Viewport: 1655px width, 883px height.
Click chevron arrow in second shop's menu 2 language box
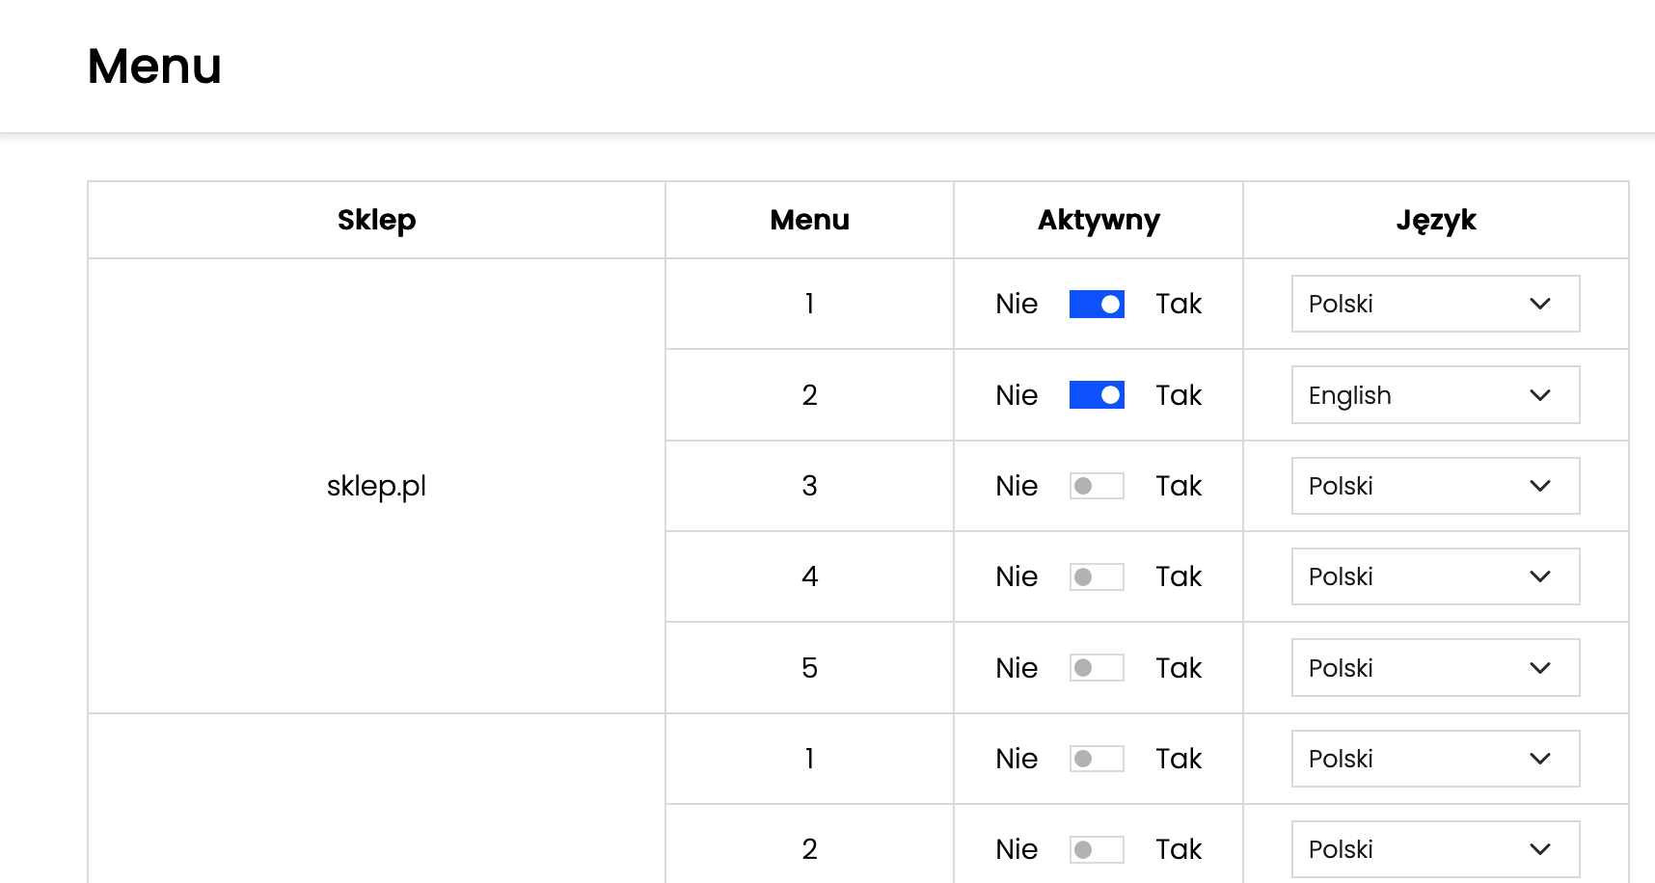[1540, 849]
